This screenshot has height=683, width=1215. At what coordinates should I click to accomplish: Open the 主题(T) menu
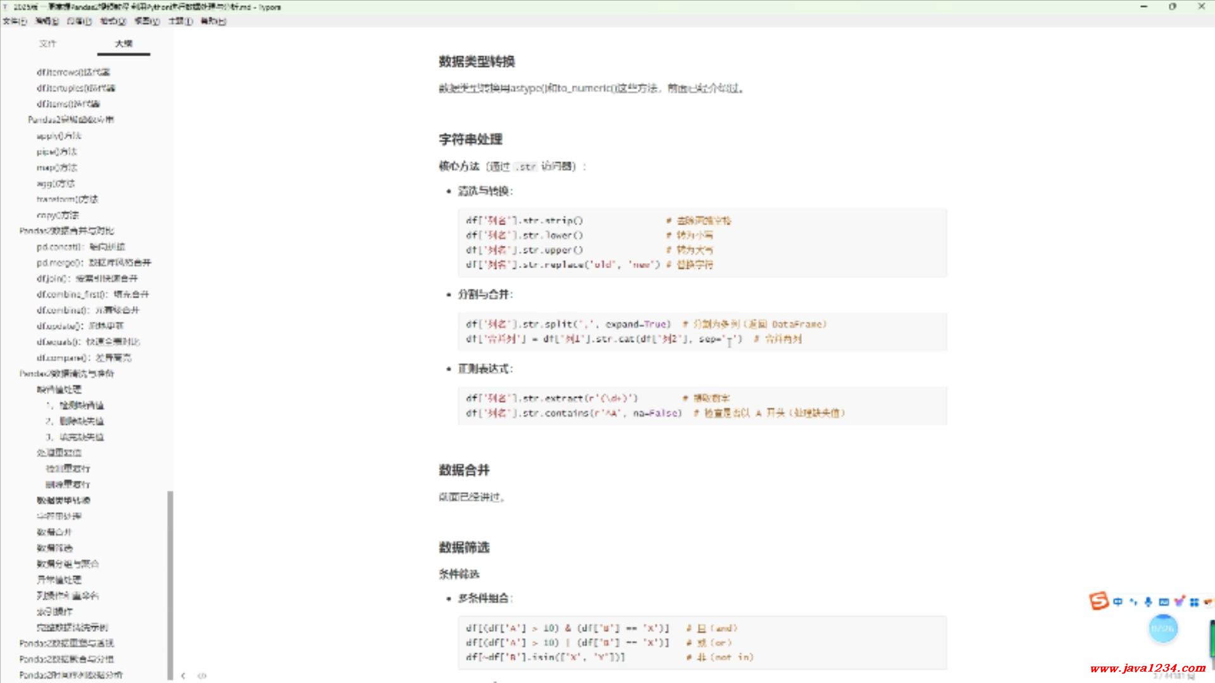tap(180, 21)
